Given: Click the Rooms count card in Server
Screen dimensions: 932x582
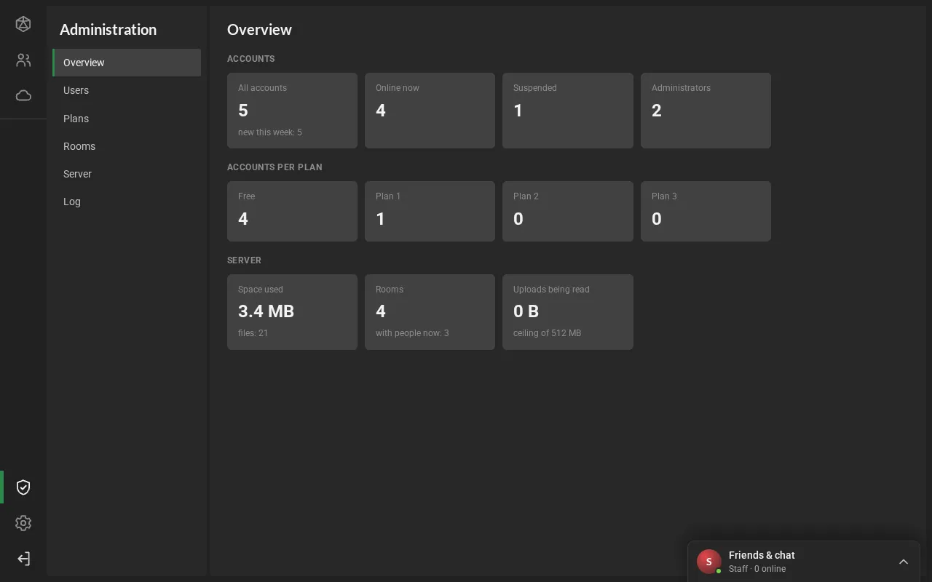Looking at the screenshot, I should 430,312.
